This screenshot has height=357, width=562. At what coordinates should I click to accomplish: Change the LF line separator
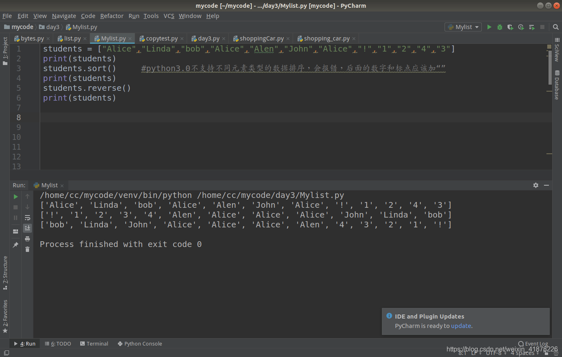[x=476, y=353]
